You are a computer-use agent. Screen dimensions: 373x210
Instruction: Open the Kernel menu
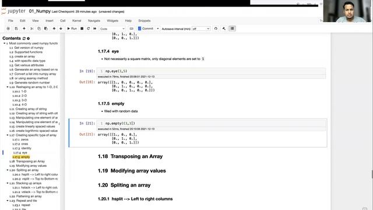pos(76,21)
